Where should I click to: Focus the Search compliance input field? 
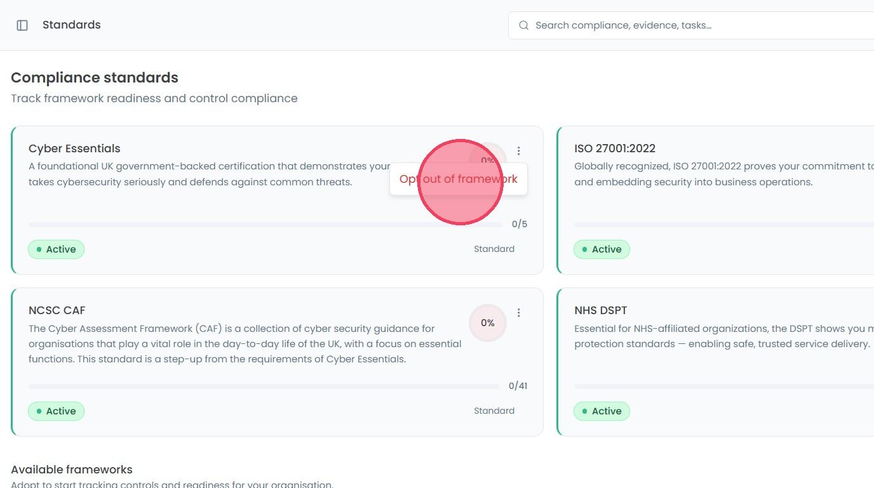[691, 25]
